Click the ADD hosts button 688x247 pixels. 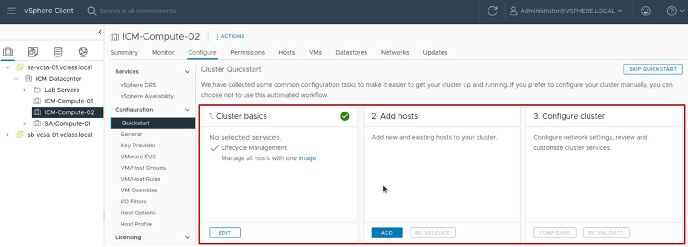pos(387,233)
